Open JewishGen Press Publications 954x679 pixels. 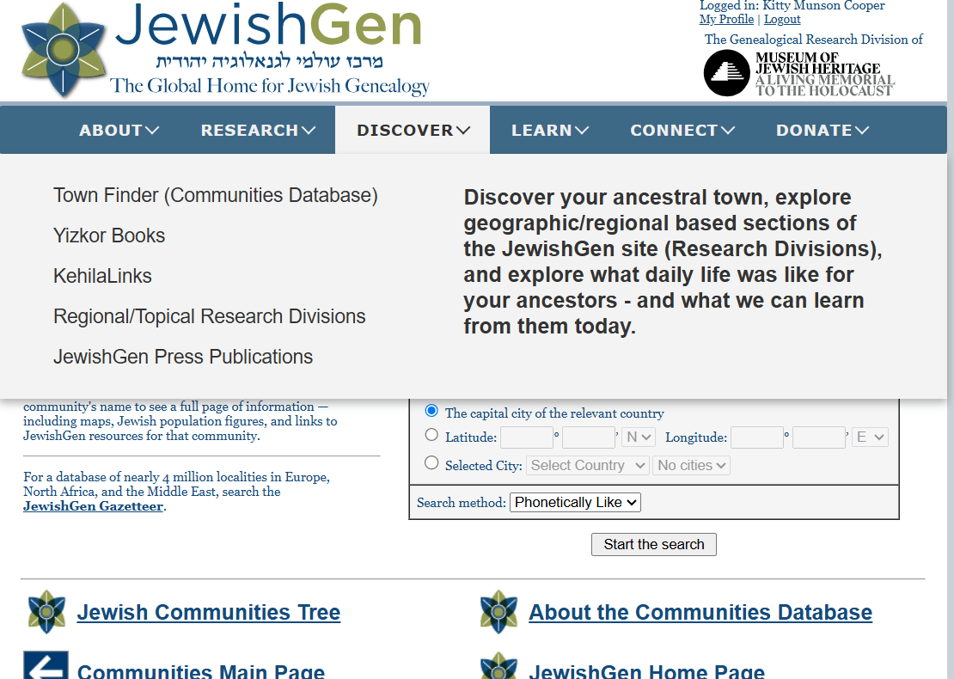(182, 357)
